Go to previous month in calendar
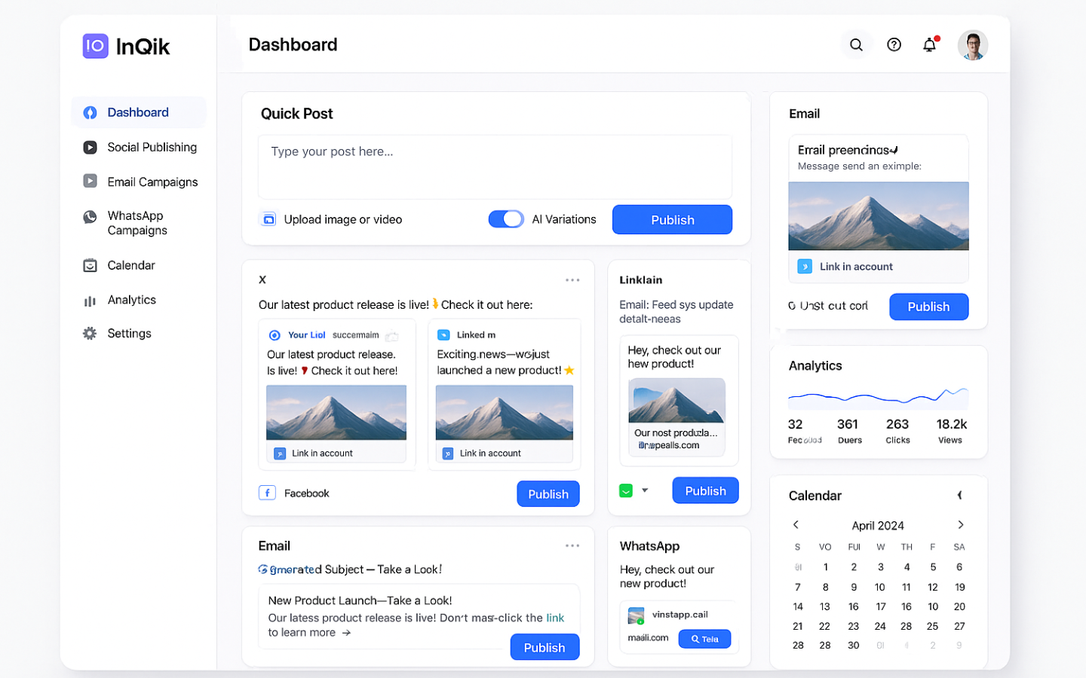The image size is (1086, 678). click(x=796, y=525)
